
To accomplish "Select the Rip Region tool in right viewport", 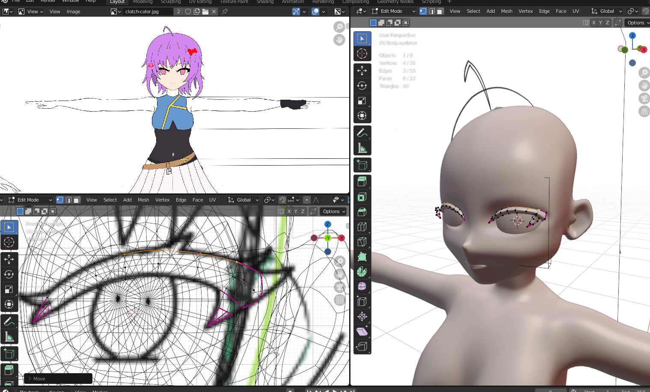I will tap(362, 347).
